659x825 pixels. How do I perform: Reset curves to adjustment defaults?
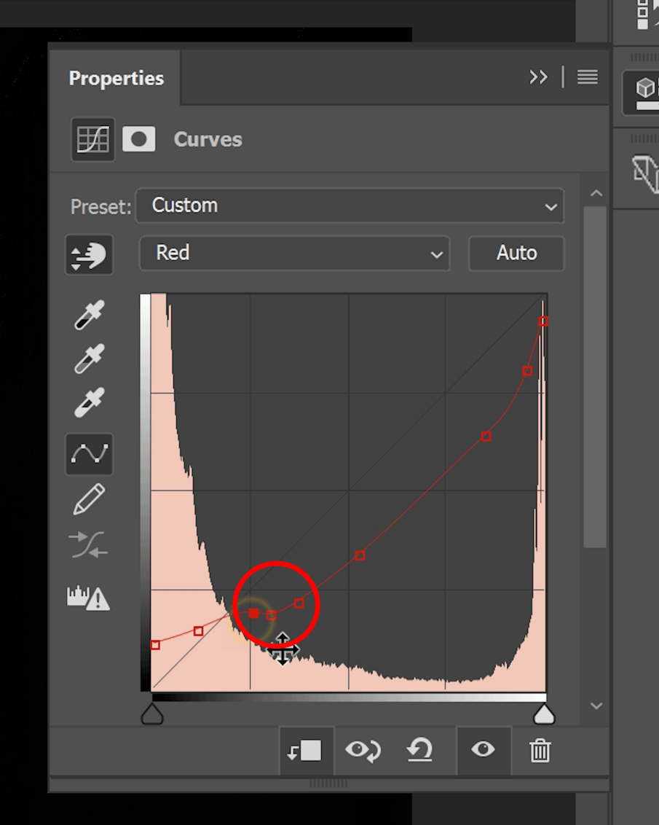[420, 750]
